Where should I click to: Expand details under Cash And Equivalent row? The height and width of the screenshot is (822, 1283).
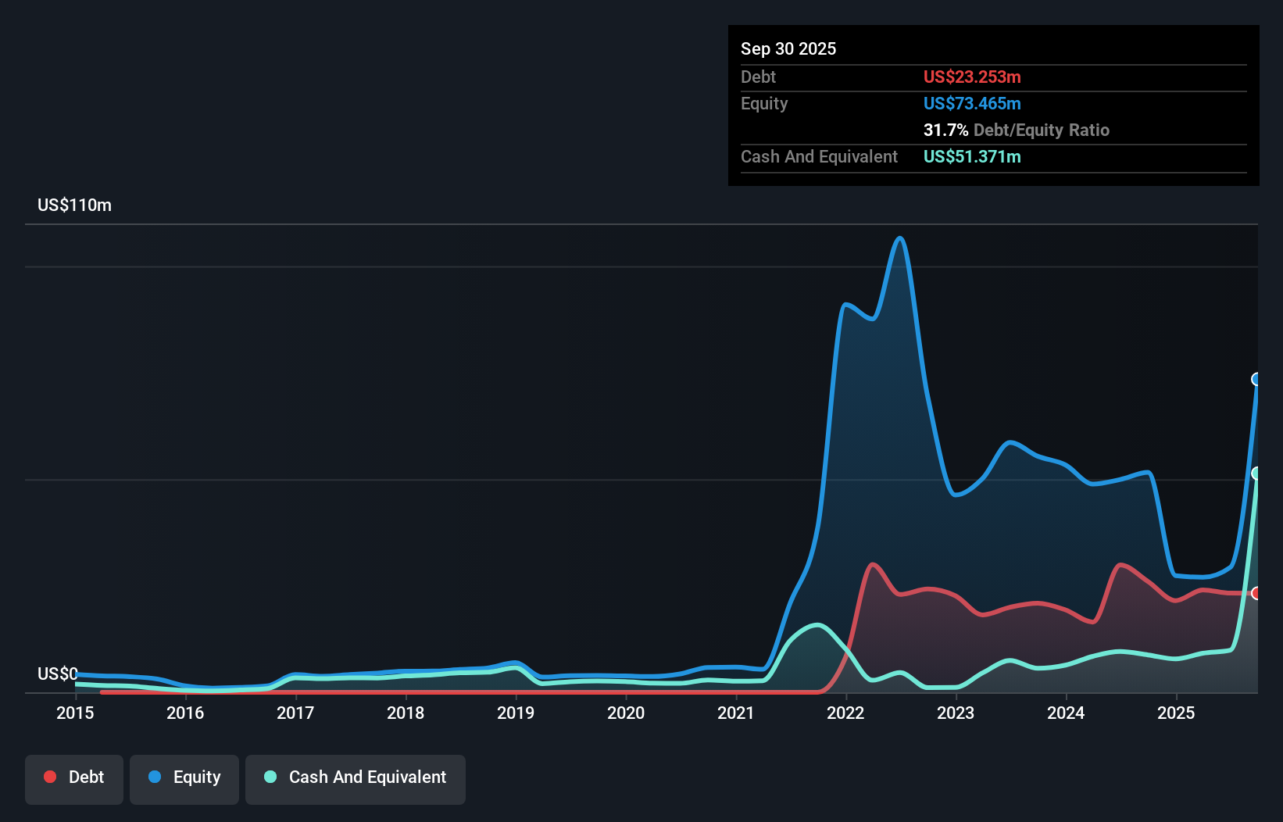coord(819,157)
